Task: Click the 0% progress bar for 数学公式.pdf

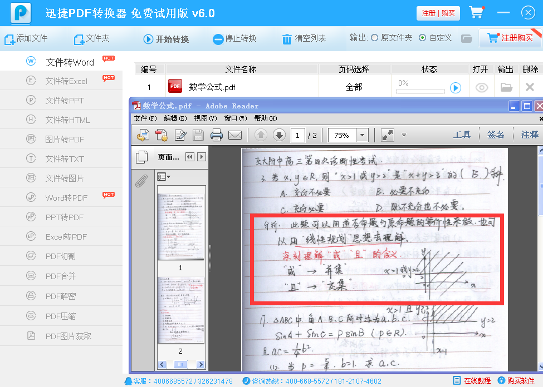Action: (x=420, y=91)
